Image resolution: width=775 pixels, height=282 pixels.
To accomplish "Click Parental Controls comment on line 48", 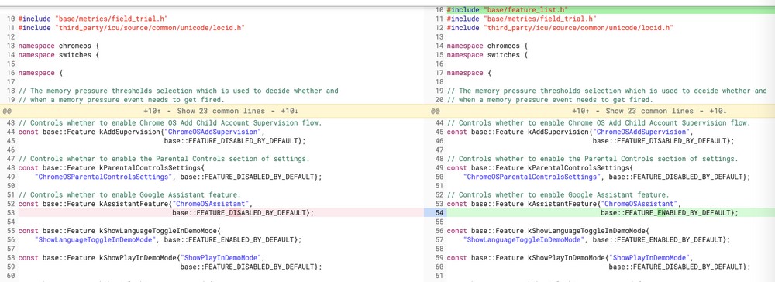I will point(592,159).
